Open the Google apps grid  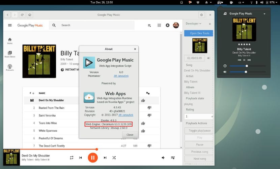[x=159, y=25]
